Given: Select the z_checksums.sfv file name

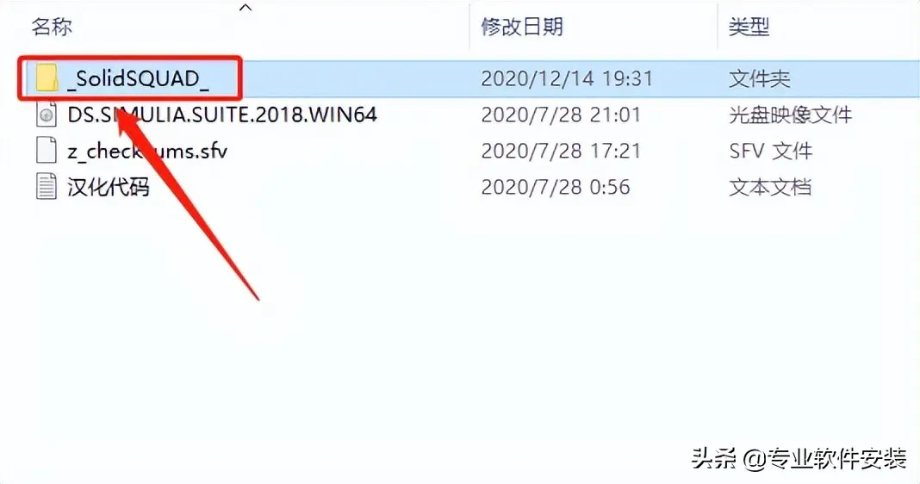Looking at the screenshot, I should click(147, 152).
